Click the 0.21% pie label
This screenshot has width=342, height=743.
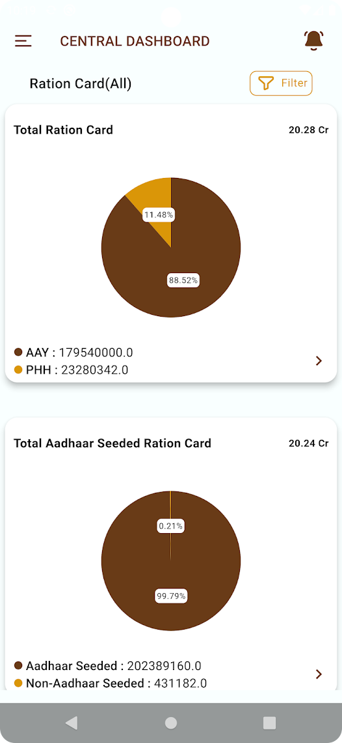171,525
